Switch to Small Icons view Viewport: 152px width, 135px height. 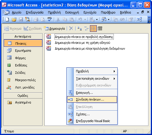pyautogui.click(x=87, y=29)
